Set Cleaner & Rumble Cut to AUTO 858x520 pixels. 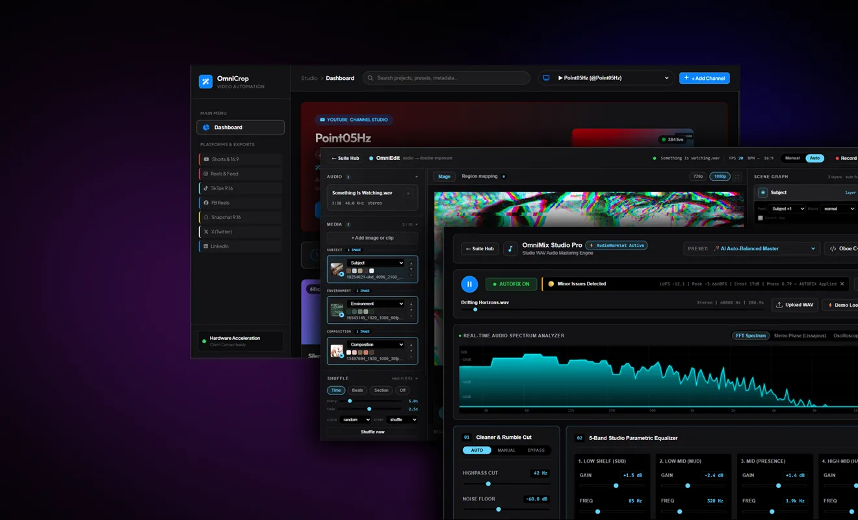pos(477,450)
